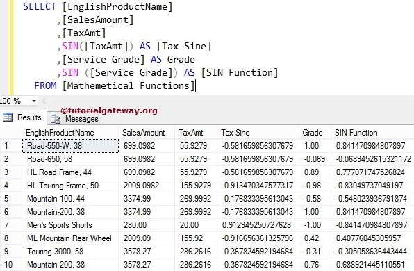Place cursor on [Tax Sine] alias in query
This screenshot has width=414, height=271.
(x=184, y=47)
